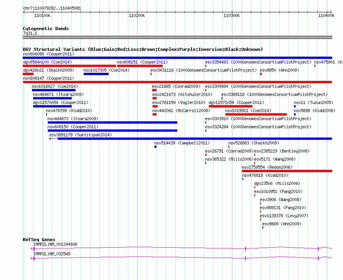Open IMMP2L|NM_032549 gene label
Viewport: 343px width, 280px height.
(52, 254)
